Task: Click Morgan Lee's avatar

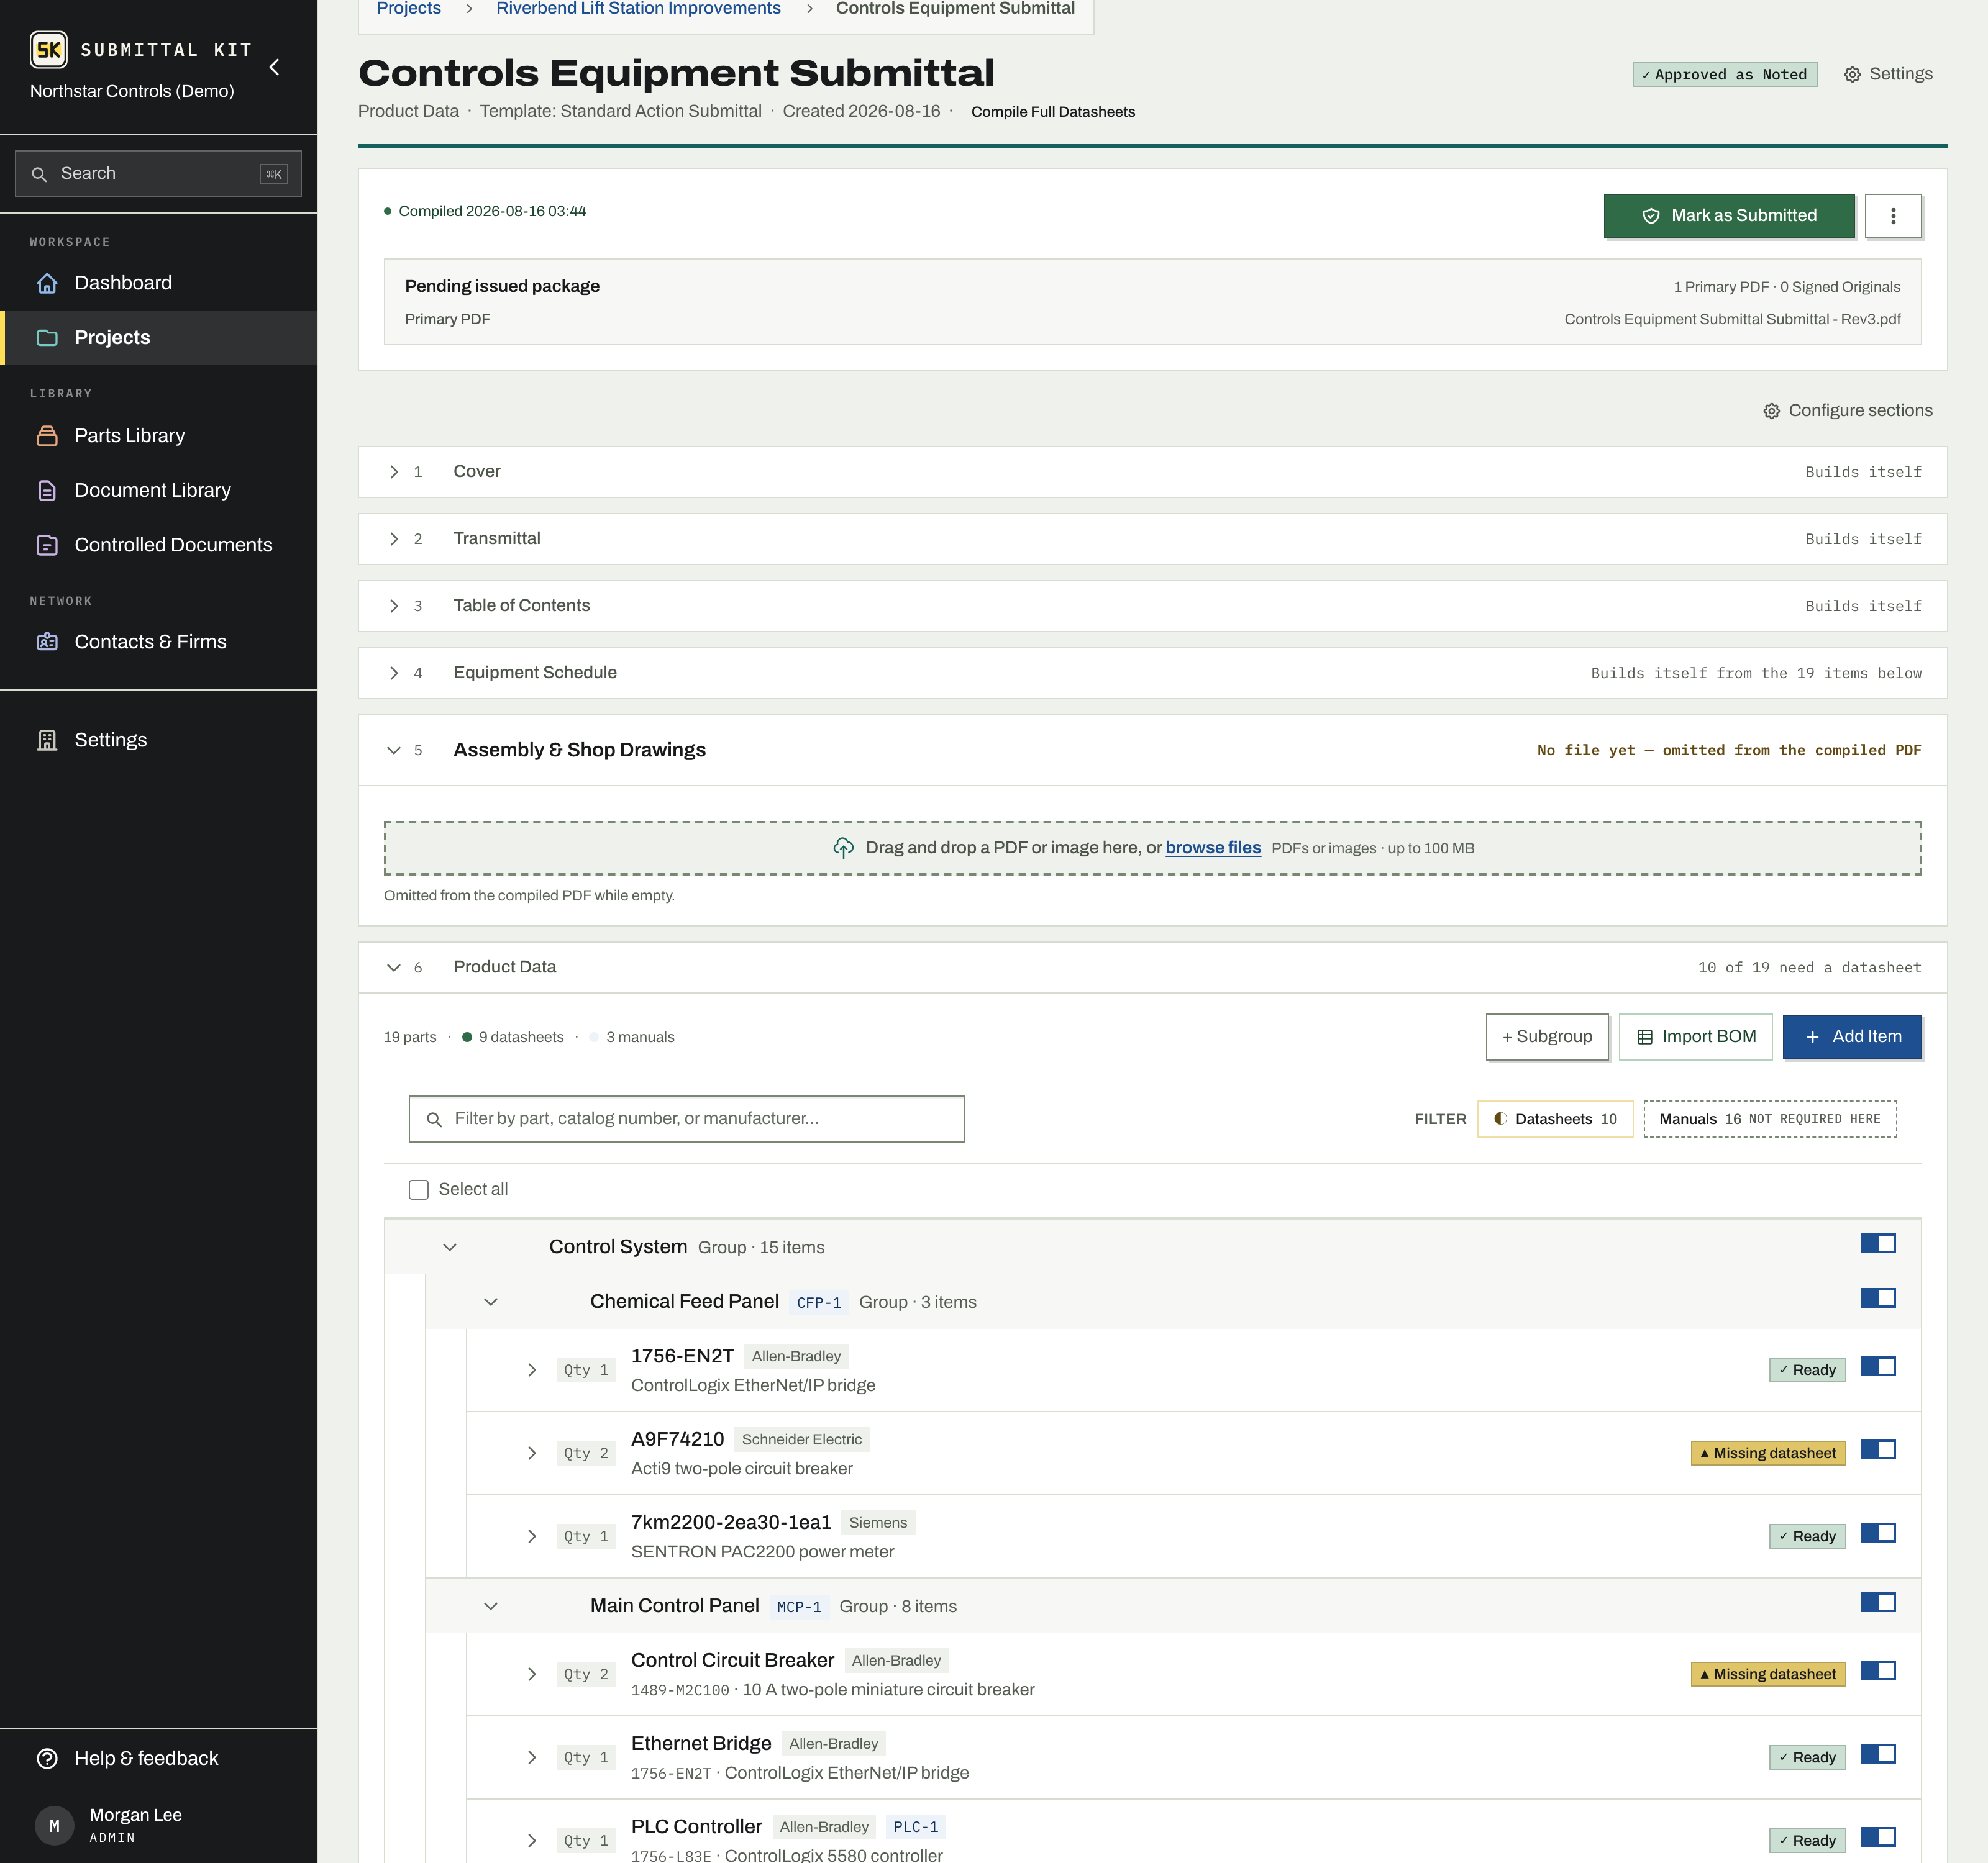Action: point(54,1825)
